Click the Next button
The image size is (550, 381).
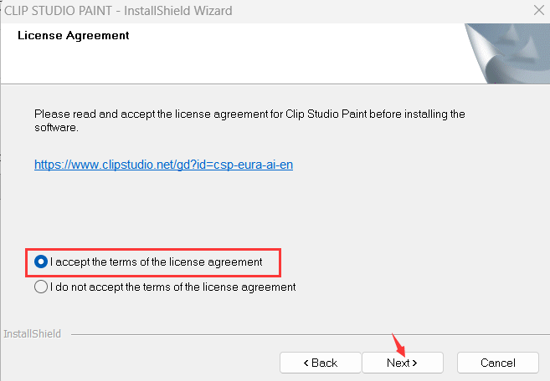pos(403,363)
